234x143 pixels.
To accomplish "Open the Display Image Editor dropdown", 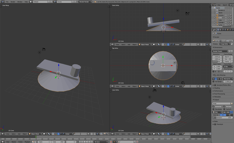I will [225, 44].
